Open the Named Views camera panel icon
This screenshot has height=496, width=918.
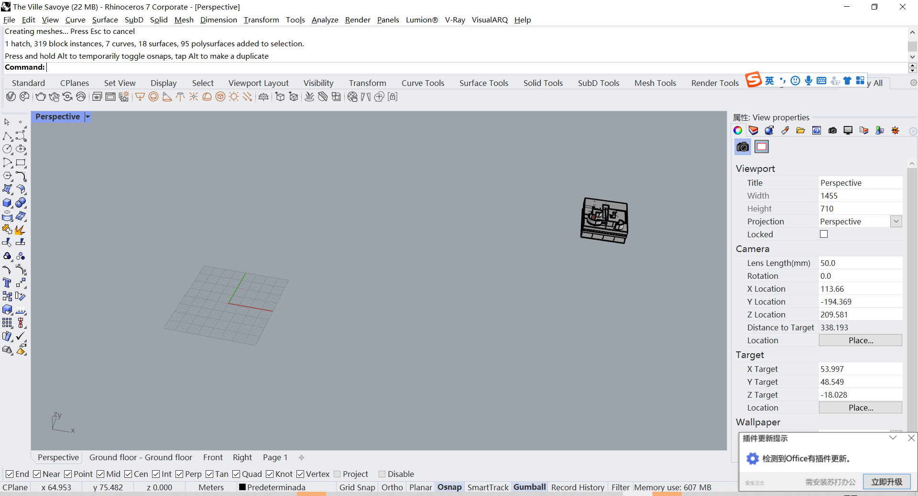click(832, 130)
